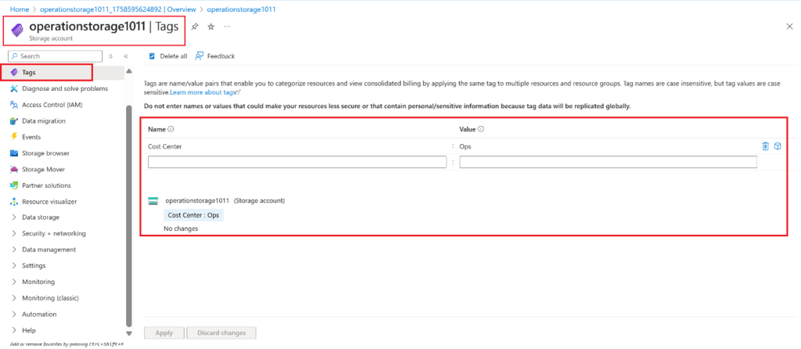Viewport: 801px width, 349px height.
Task: Close the Tags blade with the X
Action: 789,27
